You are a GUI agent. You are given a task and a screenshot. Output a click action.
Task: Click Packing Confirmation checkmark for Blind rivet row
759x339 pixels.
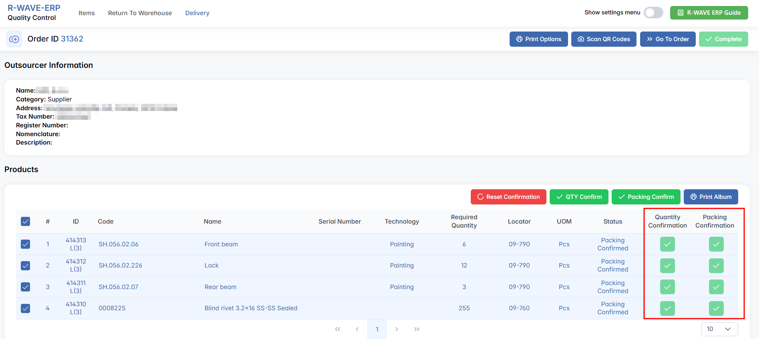coord(716,308)
